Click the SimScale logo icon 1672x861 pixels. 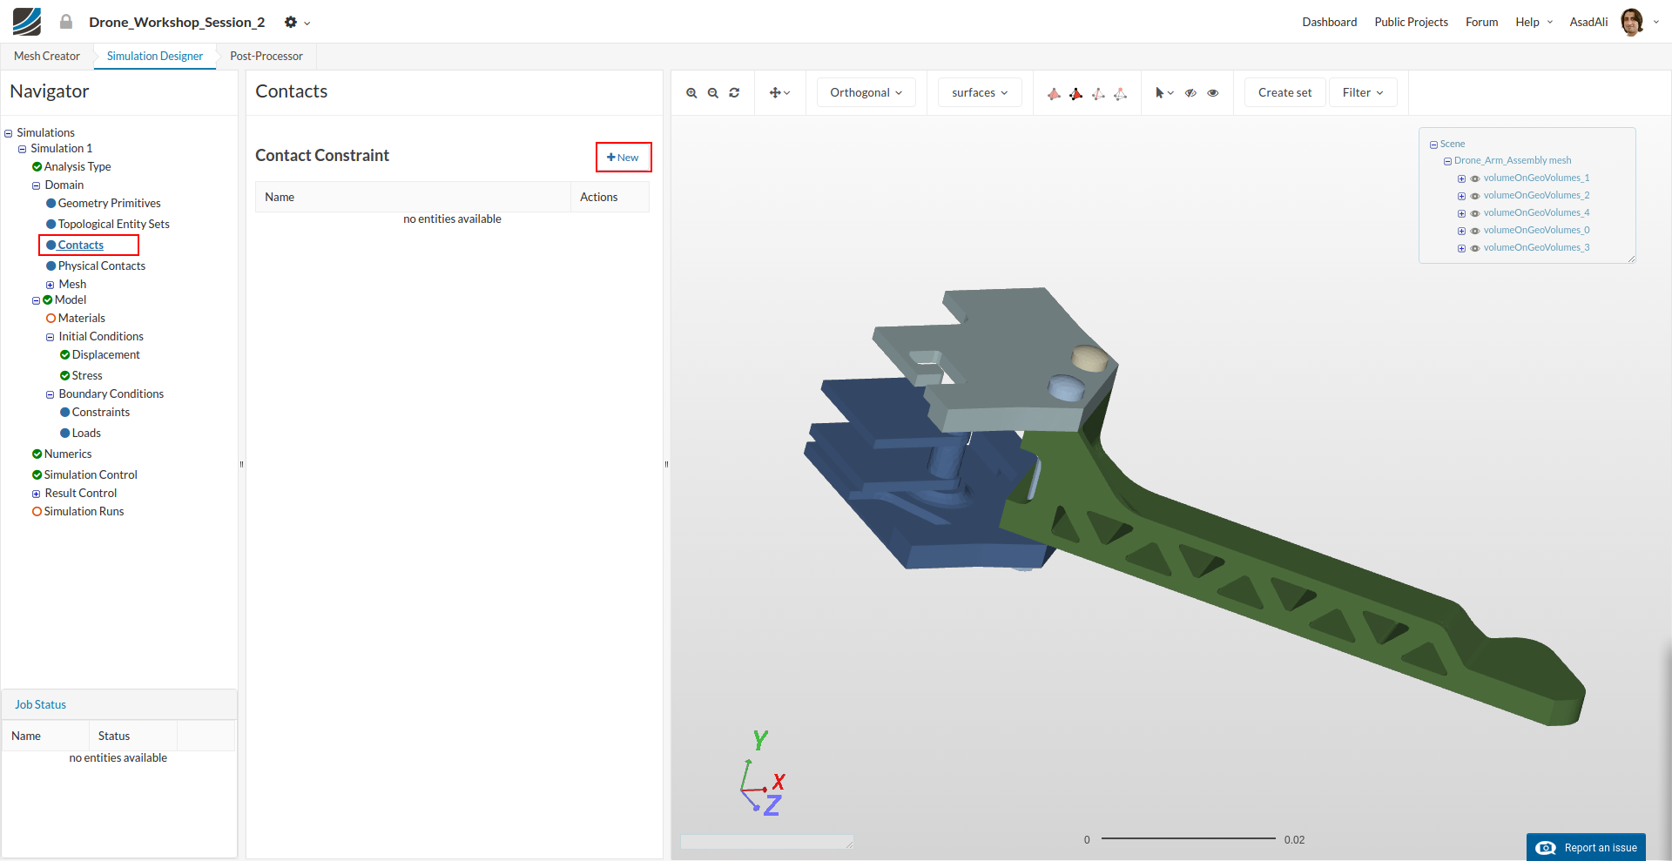[x=27, y=22]
